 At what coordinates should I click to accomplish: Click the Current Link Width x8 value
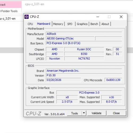67,97
